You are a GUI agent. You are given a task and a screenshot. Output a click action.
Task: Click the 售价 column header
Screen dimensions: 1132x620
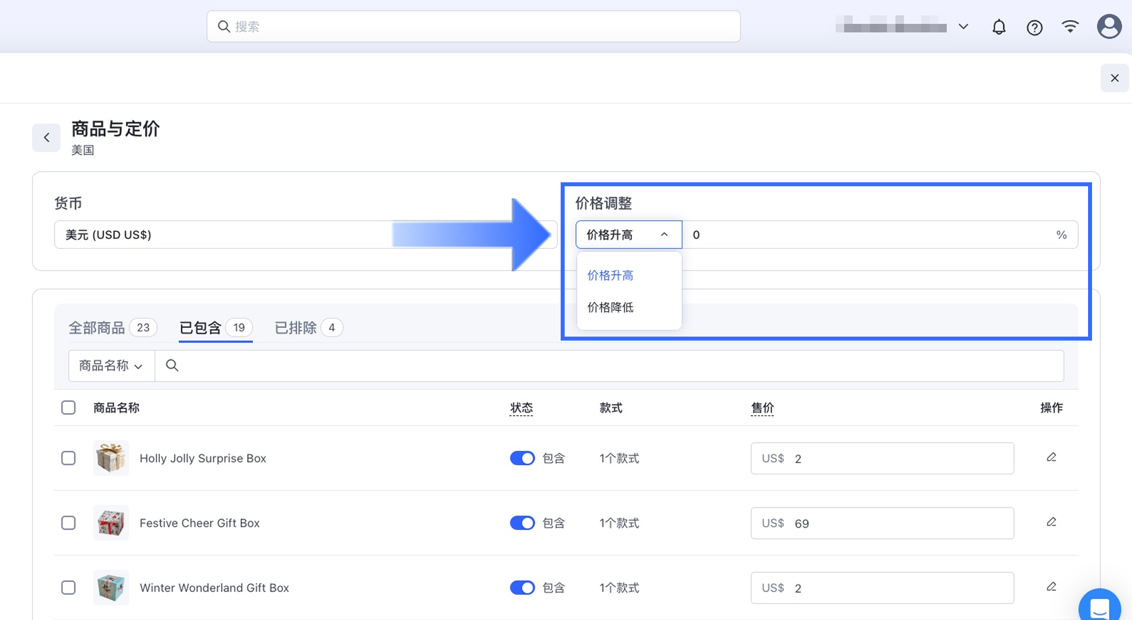(762, 408)
